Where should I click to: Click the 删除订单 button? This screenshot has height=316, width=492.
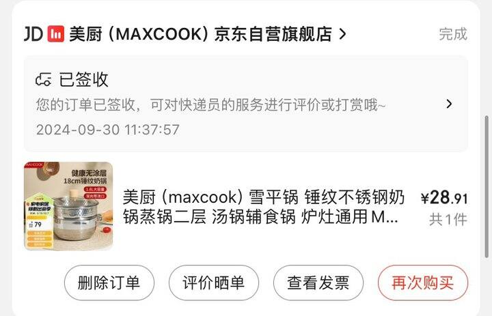tap(109, 283)
